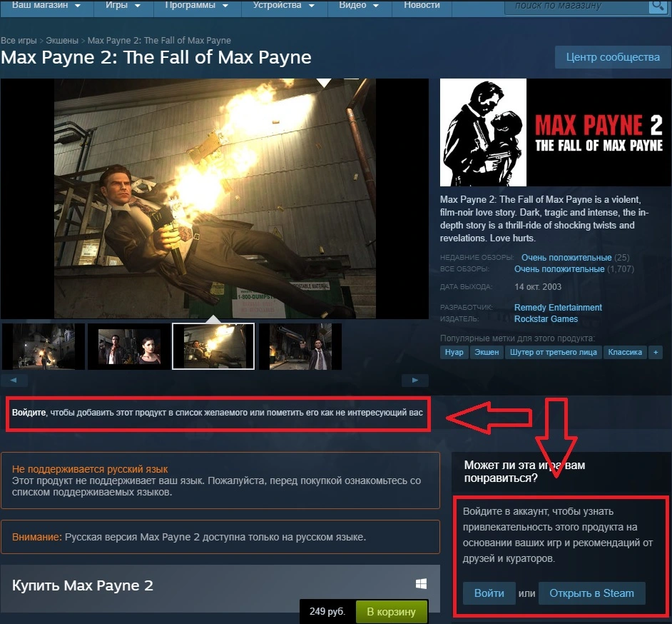Click the release date 14 окт. 2003

pyautogui.click(x=538, y=286)
